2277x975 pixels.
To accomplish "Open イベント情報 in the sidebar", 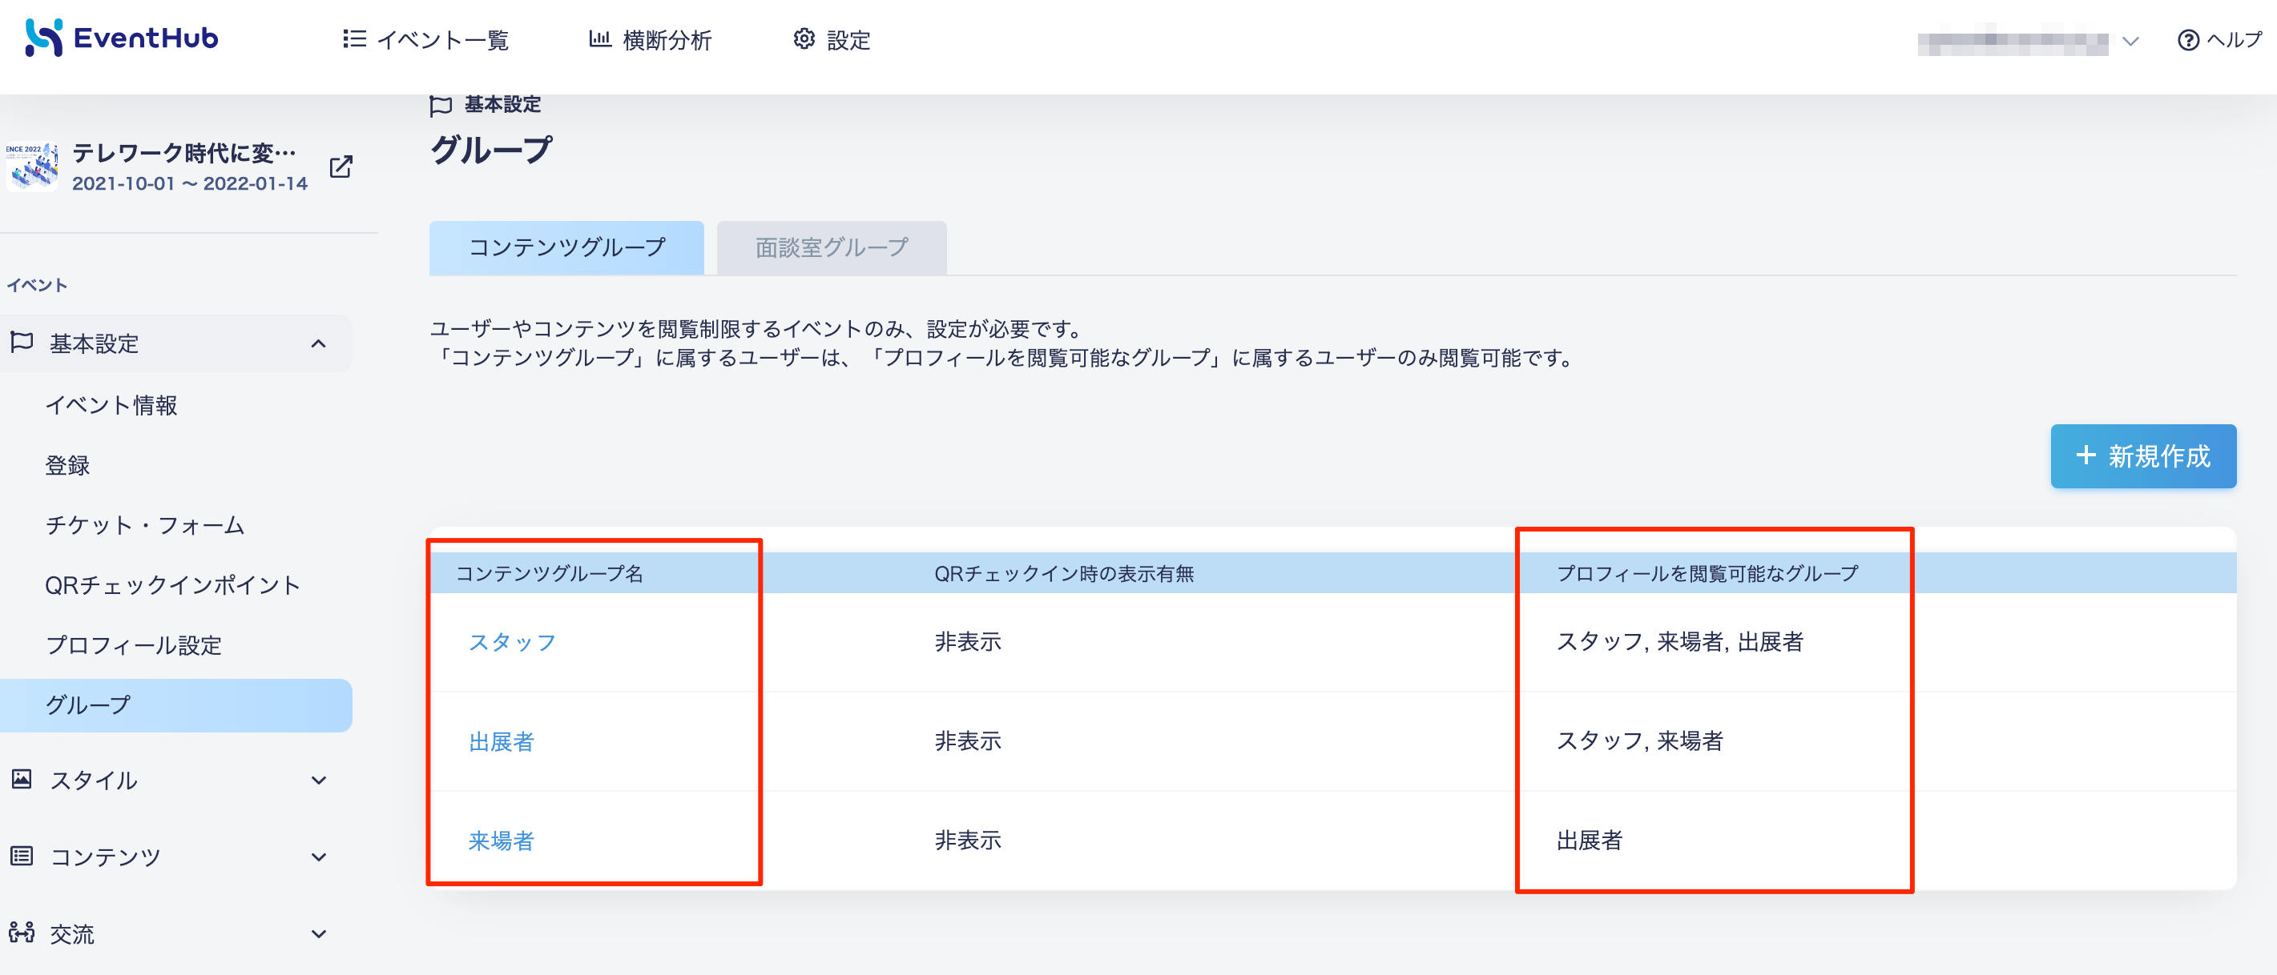I will [111, 405].
